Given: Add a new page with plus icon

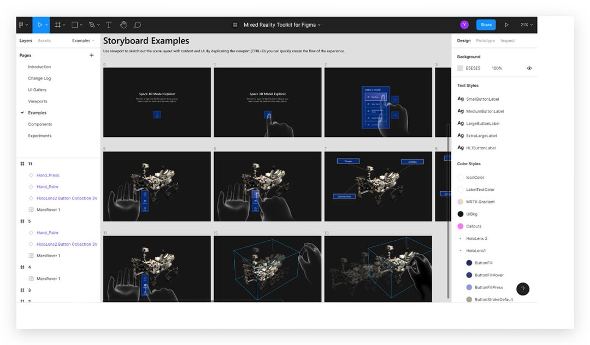Looking at the screenshot, I should coord(91,55).
